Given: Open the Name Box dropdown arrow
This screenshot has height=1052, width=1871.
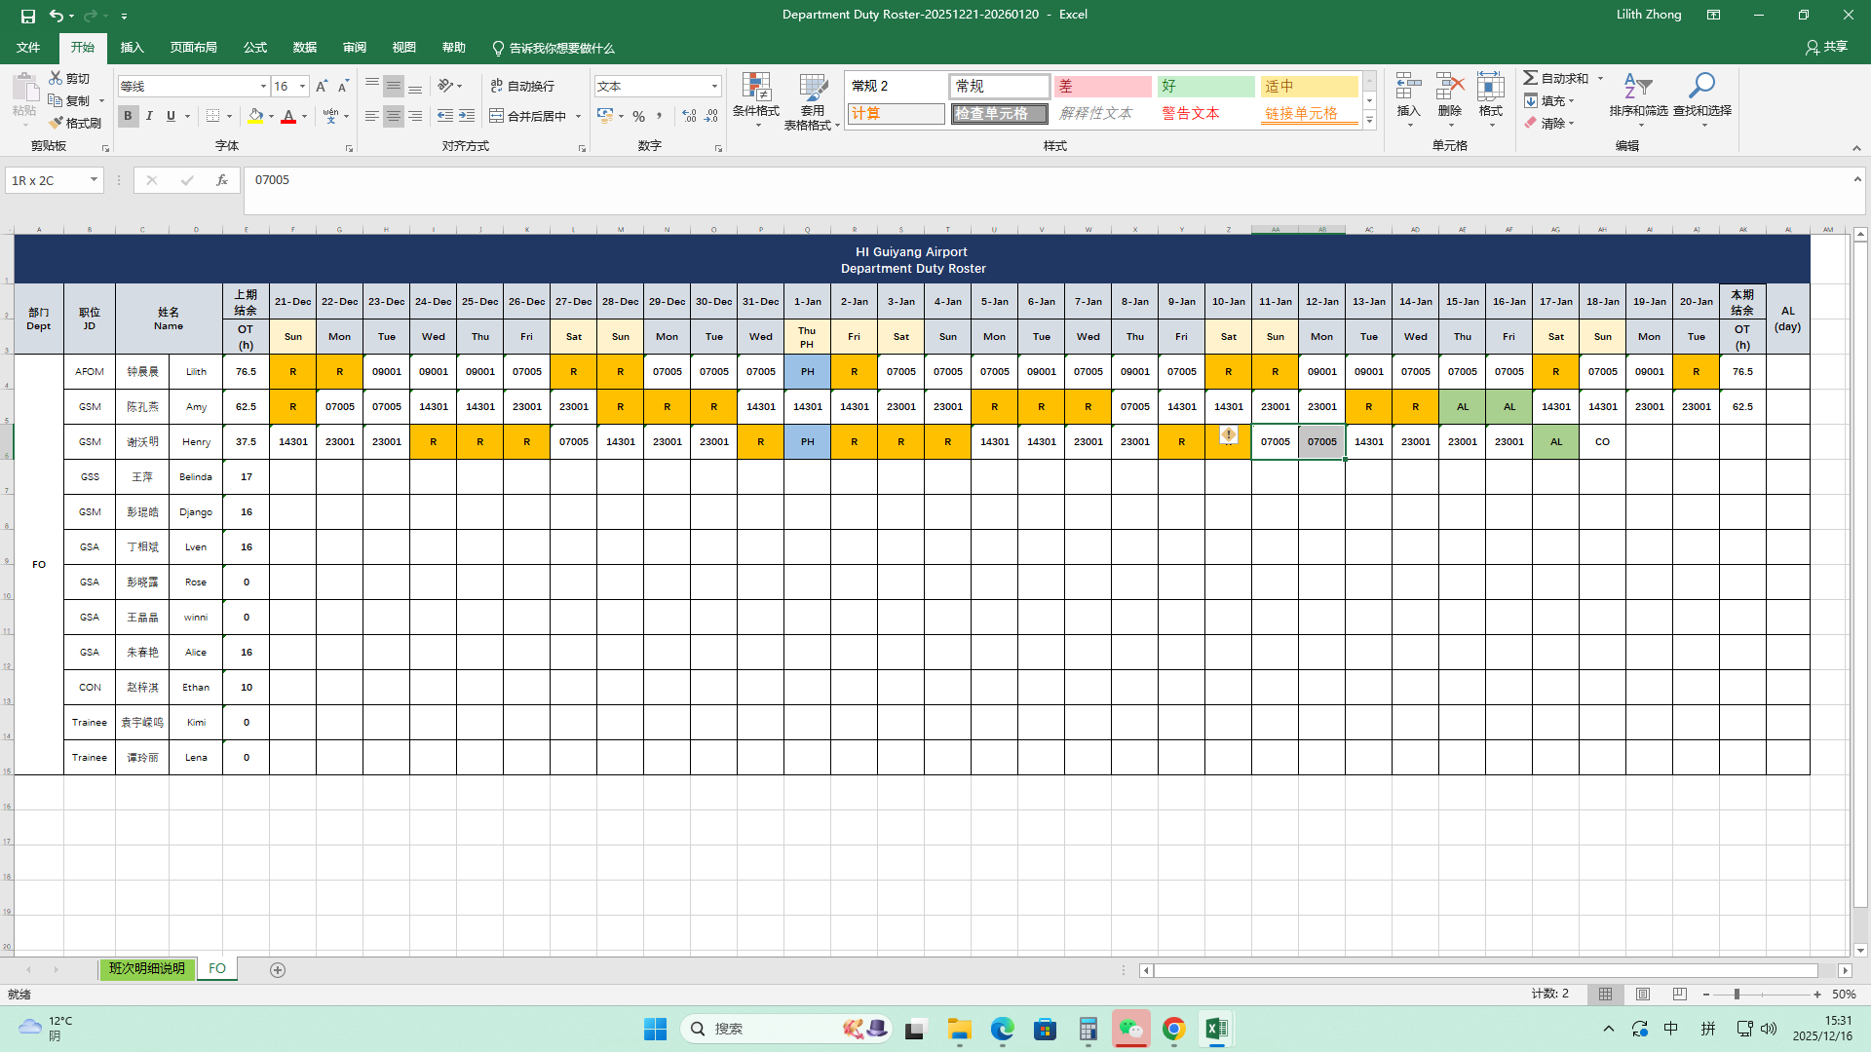Looking at the screenshot, I should [x=94, y=180].
